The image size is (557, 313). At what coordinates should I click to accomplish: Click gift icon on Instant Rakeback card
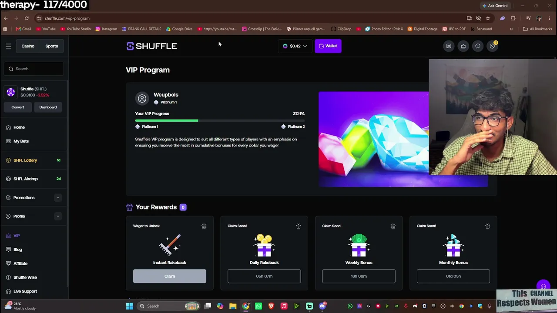coord(204,226)
